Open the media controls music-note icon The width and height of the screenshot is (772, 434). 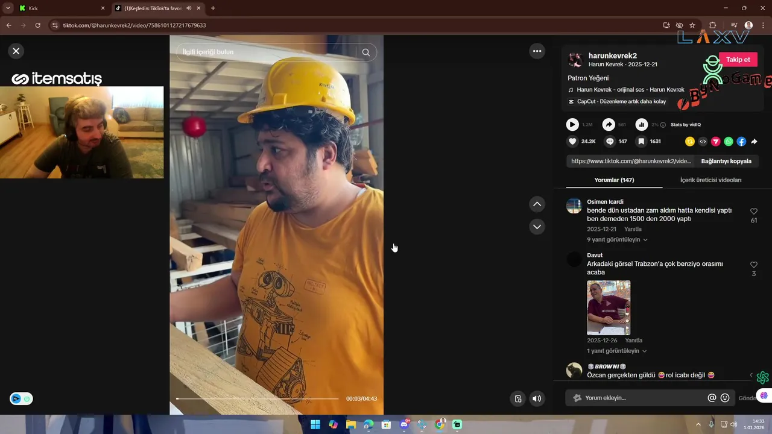click(x=733, y=25)
